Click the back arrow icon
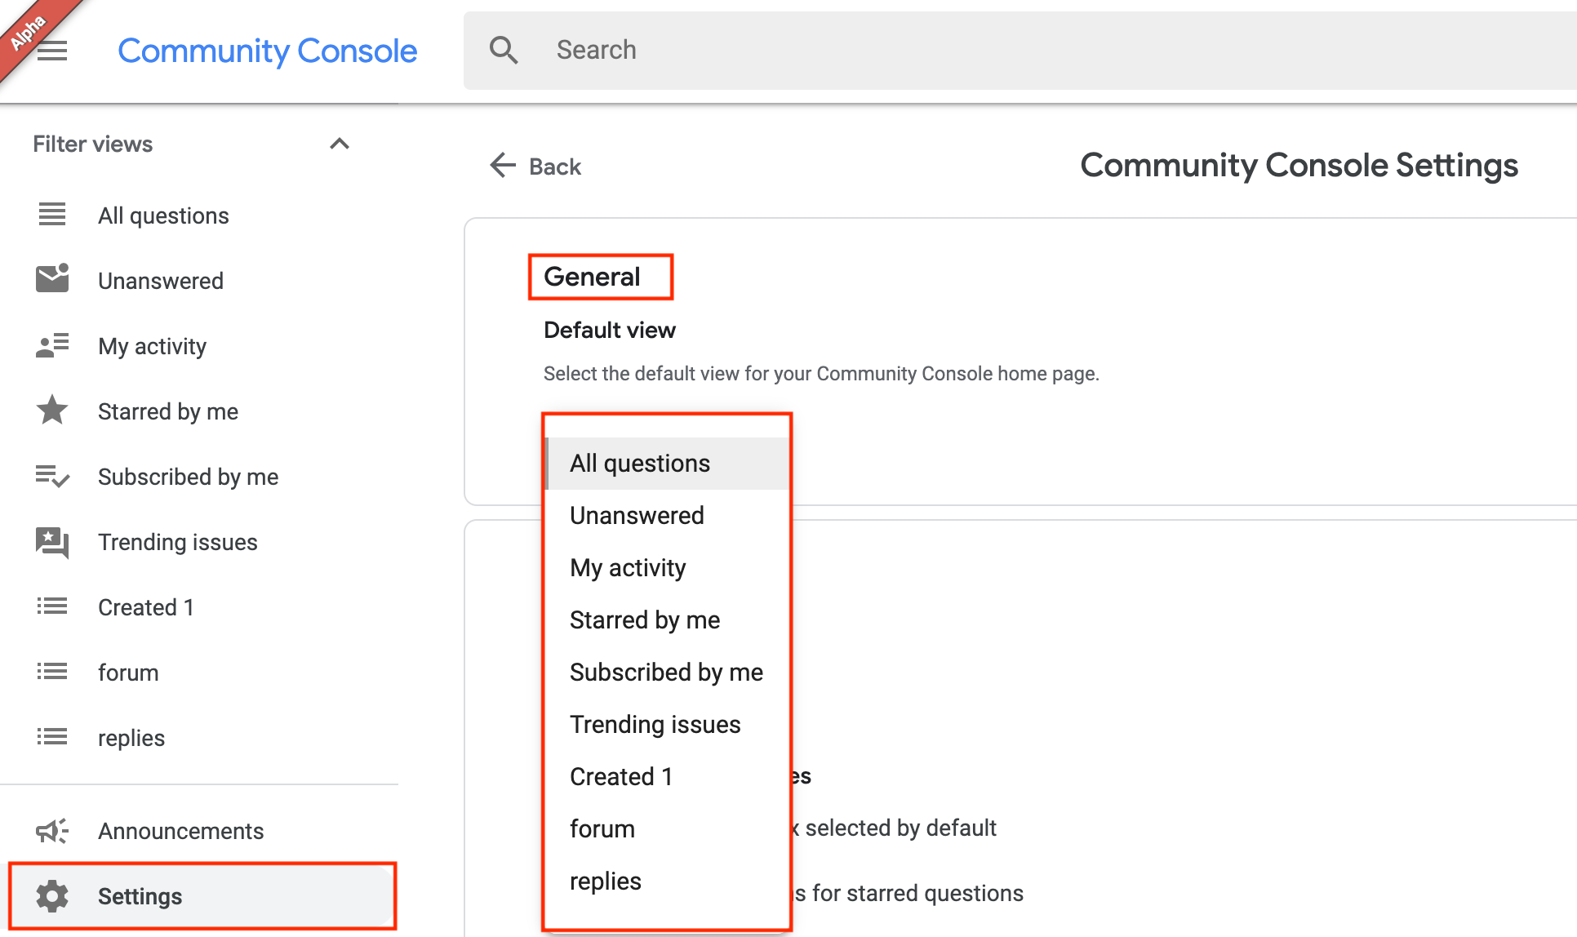The width and height of the screenshot is (1577, 937). [x=503, y=166]
